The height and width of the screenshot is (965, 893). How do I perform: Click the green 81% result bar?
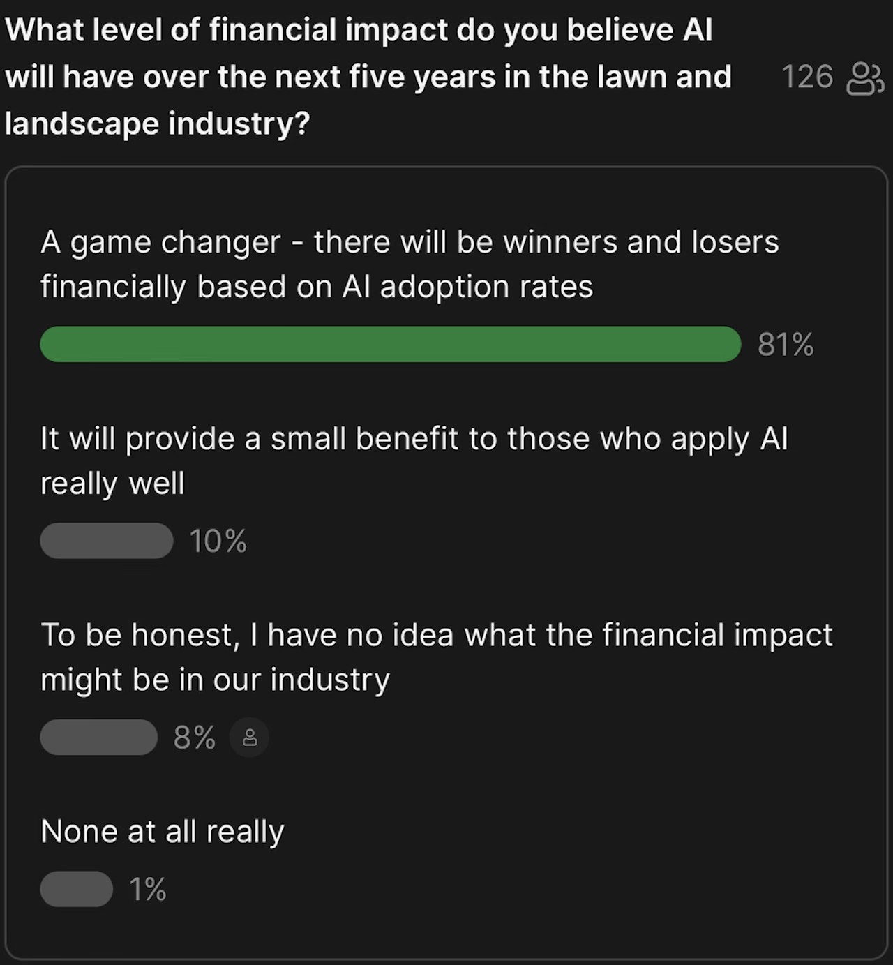pos(390,344)
